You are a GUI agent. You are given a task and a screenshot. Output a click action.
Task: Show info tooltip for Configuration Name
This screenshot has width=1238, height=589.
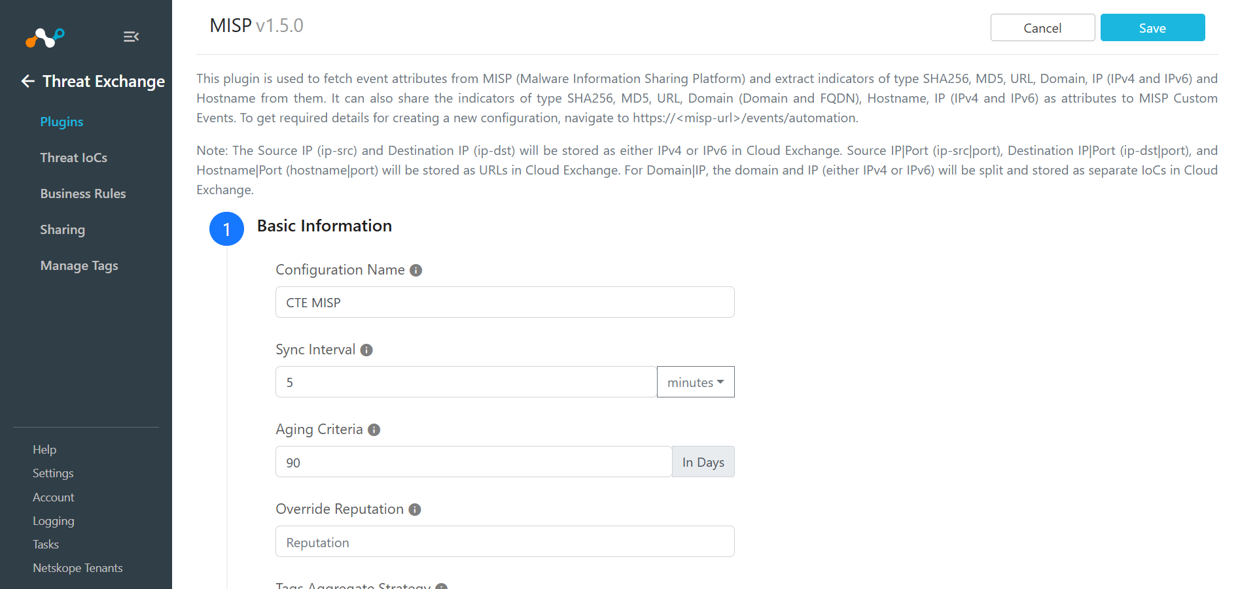coord(416,270)
